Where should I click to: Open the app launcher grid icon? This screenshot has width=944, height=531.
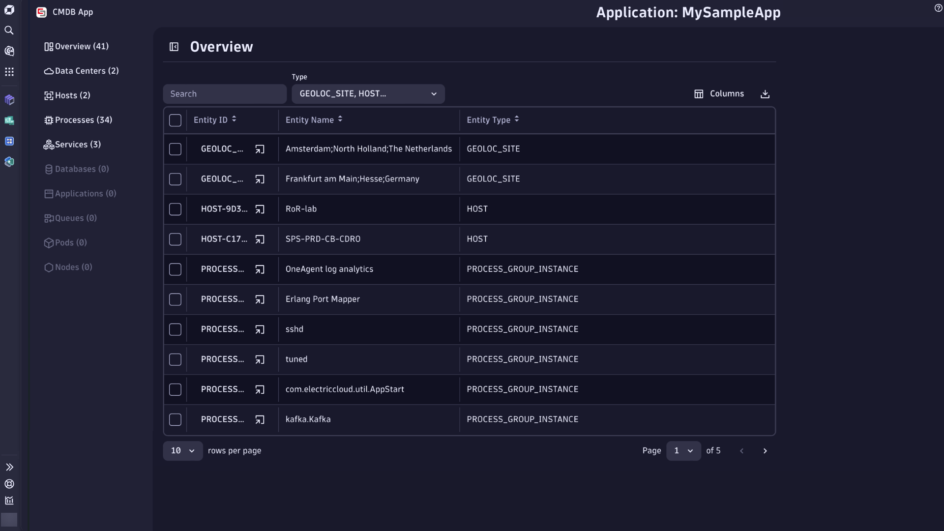(x=9, y=72)
